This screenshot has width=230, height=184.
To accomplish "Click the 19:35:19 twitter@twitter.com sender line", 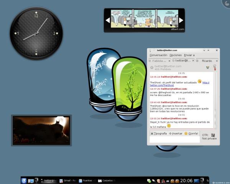I will tap(169, 77).
